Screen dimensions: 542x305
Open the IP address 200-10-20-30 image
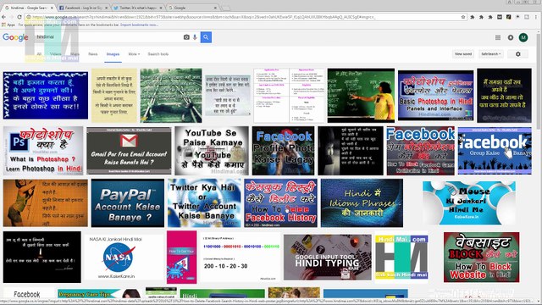pos(241,258)
